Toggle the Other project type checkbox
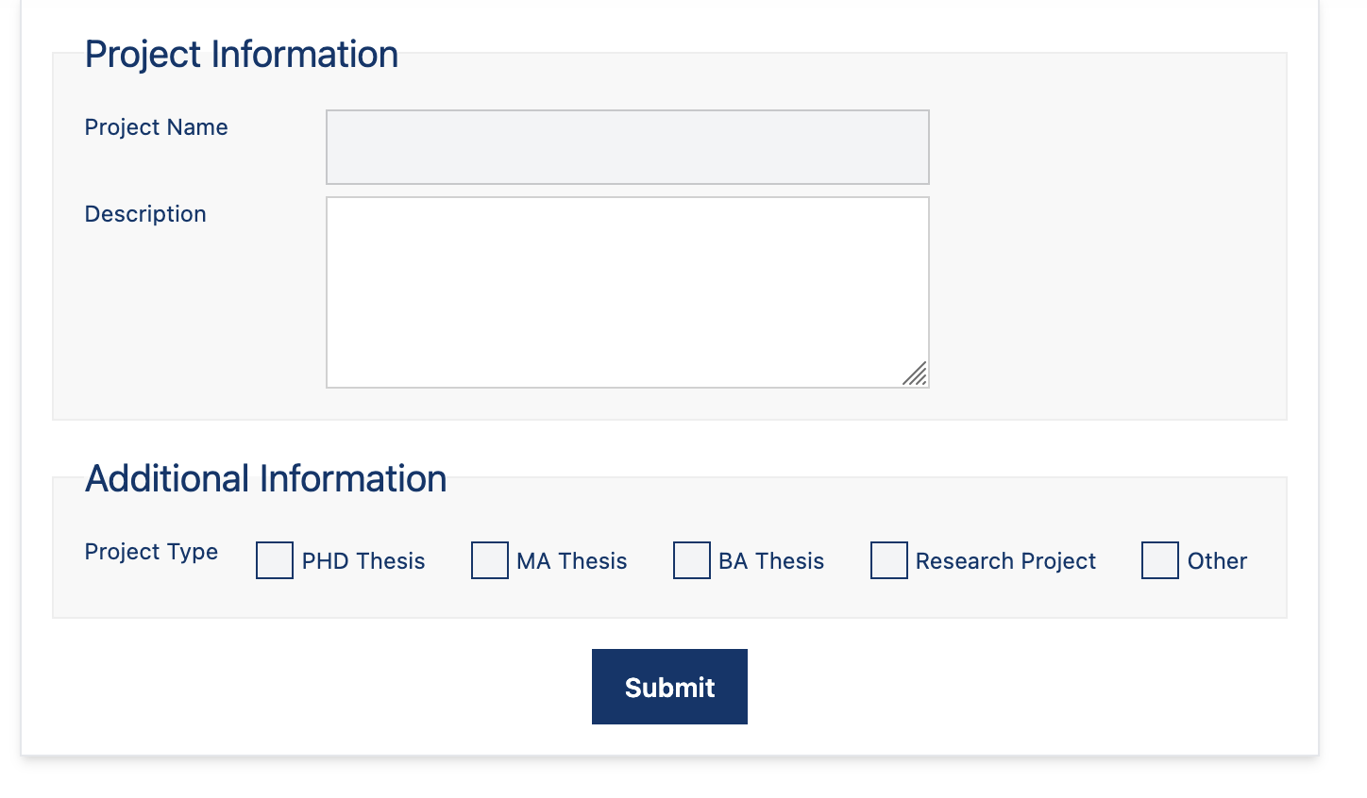The width and height of the screenshot is (1367, 798). click(x=1160, y=560)
